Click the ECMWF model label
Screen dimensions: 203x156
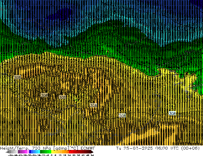86,149
